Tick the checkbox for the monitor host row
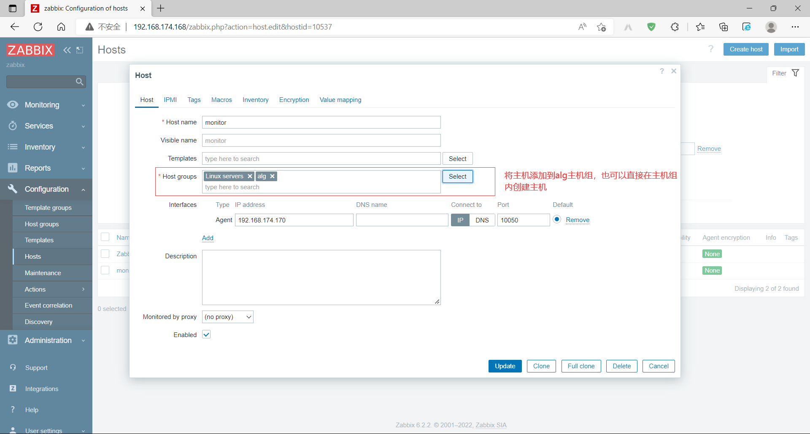Viewport: 810px width, 434px height. click(x=105, y=270)
